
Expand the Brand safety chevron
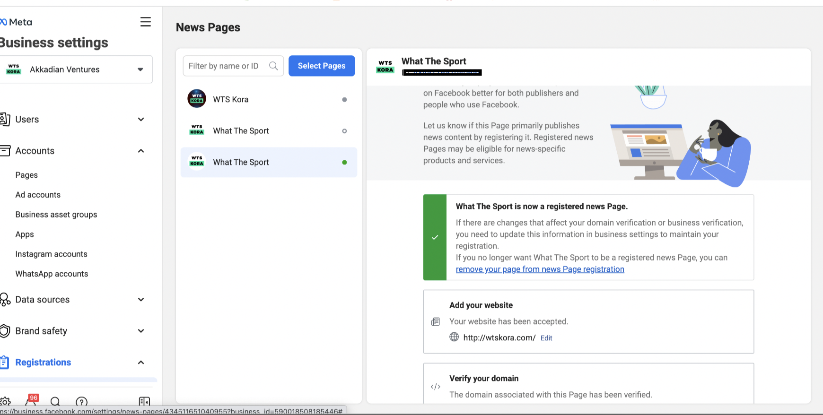pyautogui.click(x=141, y=331)
